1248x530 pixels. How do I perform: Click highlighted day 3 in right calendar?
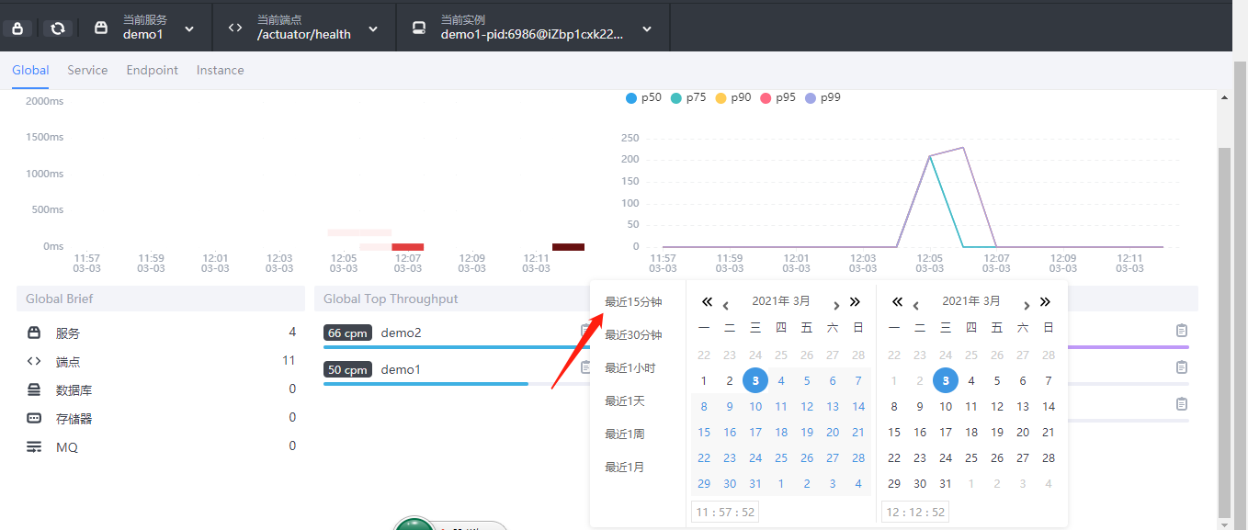tap(946, 380)
